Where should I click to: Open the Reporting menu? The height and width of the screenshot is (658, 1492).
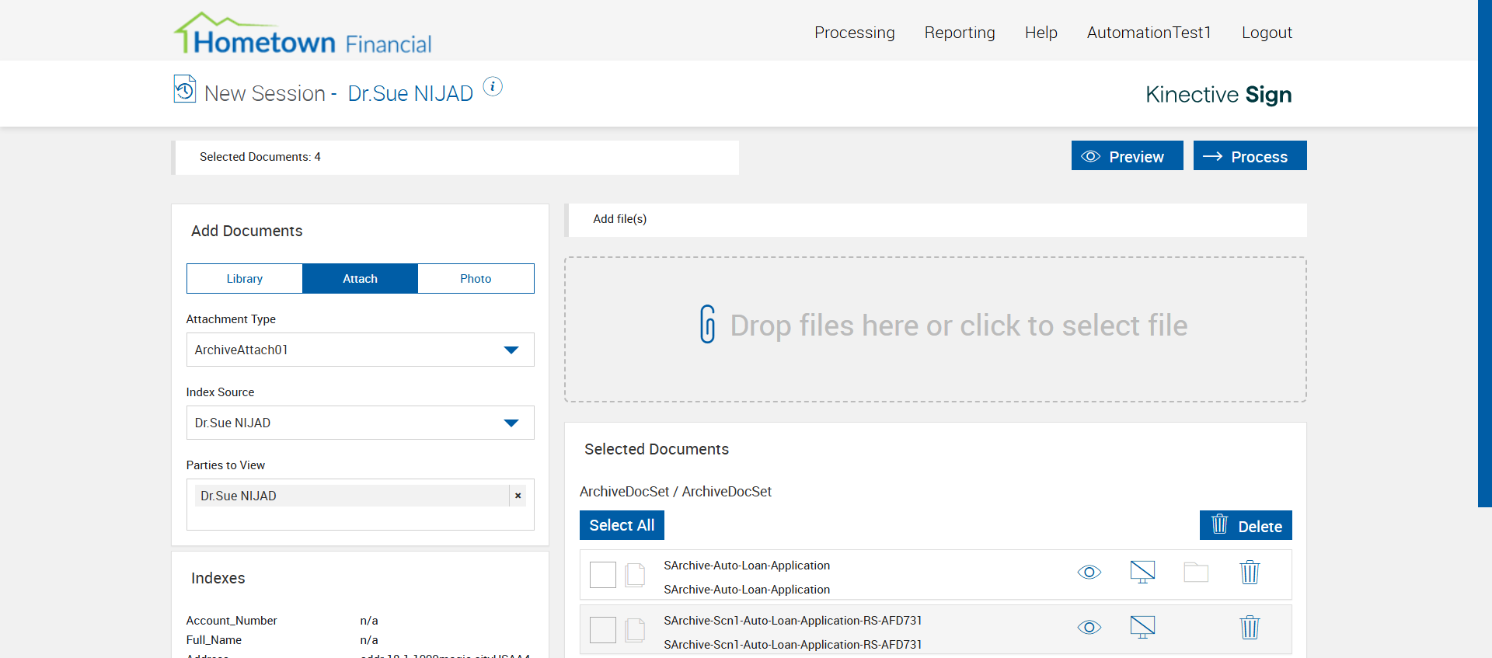[x=960, y=33]
